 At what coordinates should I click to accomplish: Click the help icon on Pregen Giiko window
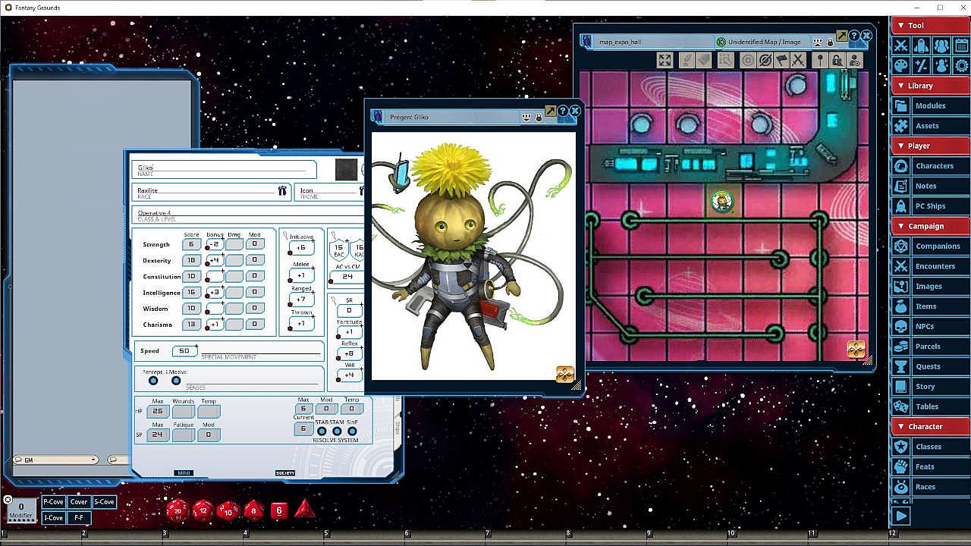563,111
